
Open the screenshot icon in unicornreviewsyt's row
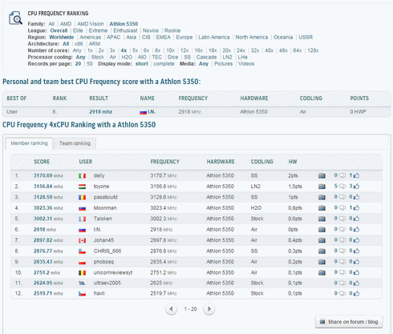[322, 272]
